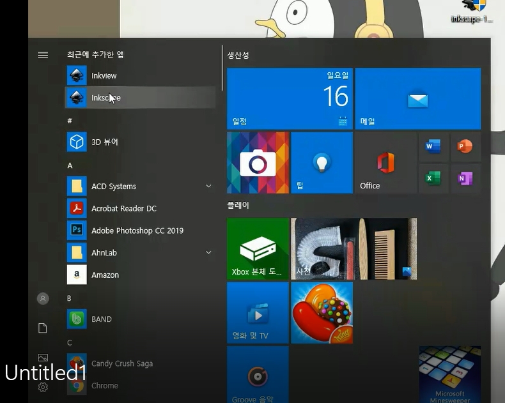Open Adobe Photoshop CC 2019
The height and width of the screenshot is (403, 505).
141,231
